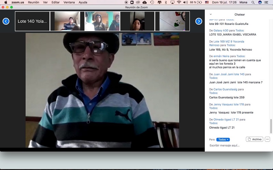Open the chat more options ellipsis button
The width and height of the screenshot is (273, 170).
[x=268, y=139]
